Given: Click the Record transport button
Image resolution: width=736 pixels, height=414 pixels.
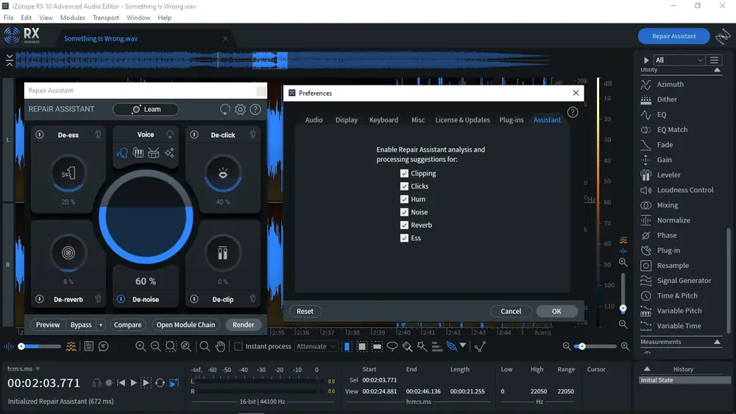Looking at the screenshot, I should [109, 383].
